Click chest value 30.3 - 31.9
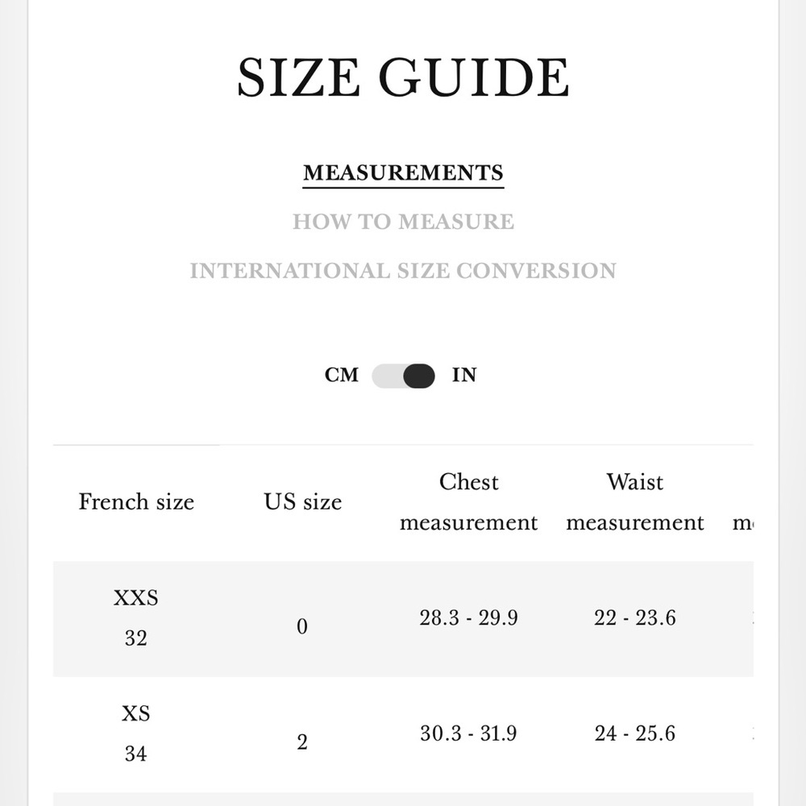The image size is (806, 806). click(x=469, y=733)
